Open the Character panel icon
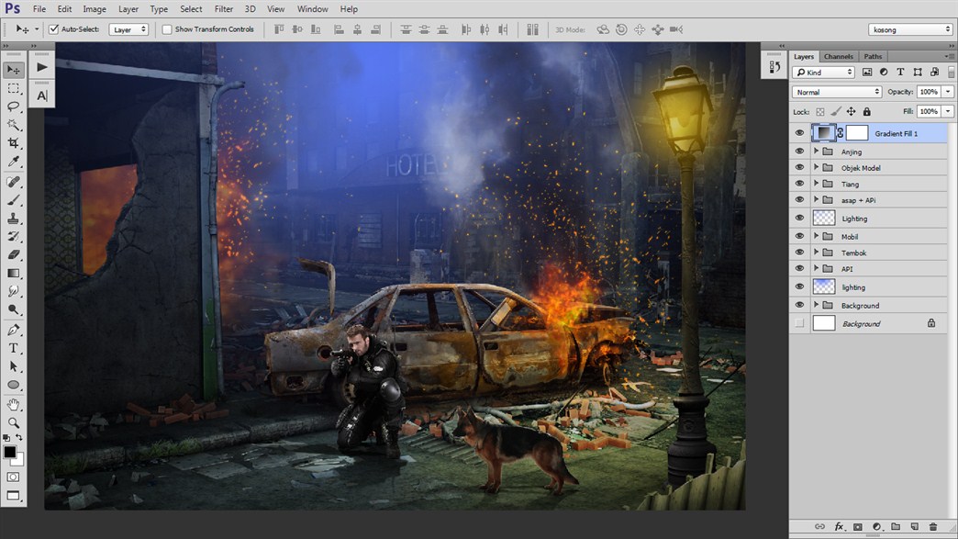The width and height of the screenshot is (958, 539). [41, 95]
